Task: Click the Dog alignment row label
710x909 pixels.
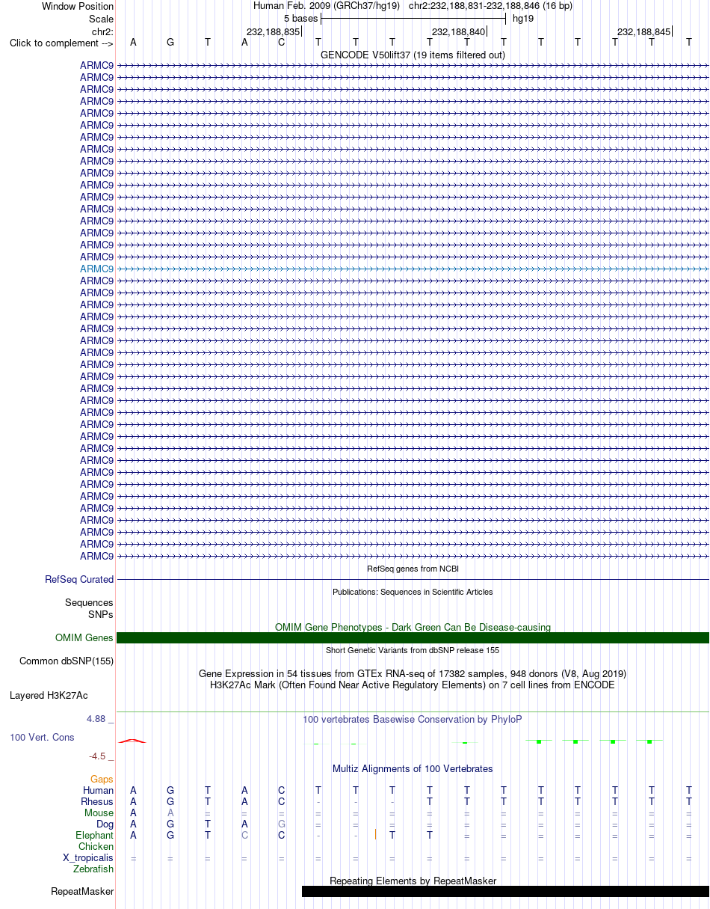Action: 105,824
